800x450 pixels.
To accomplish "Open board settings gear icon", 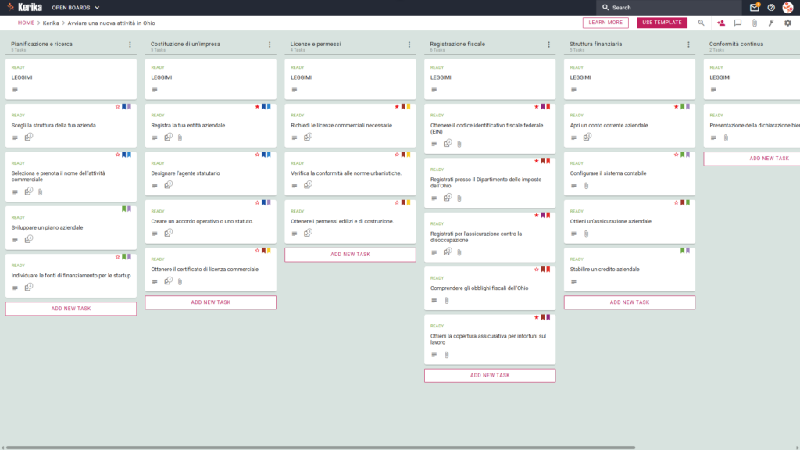I will tap(787, 23).
